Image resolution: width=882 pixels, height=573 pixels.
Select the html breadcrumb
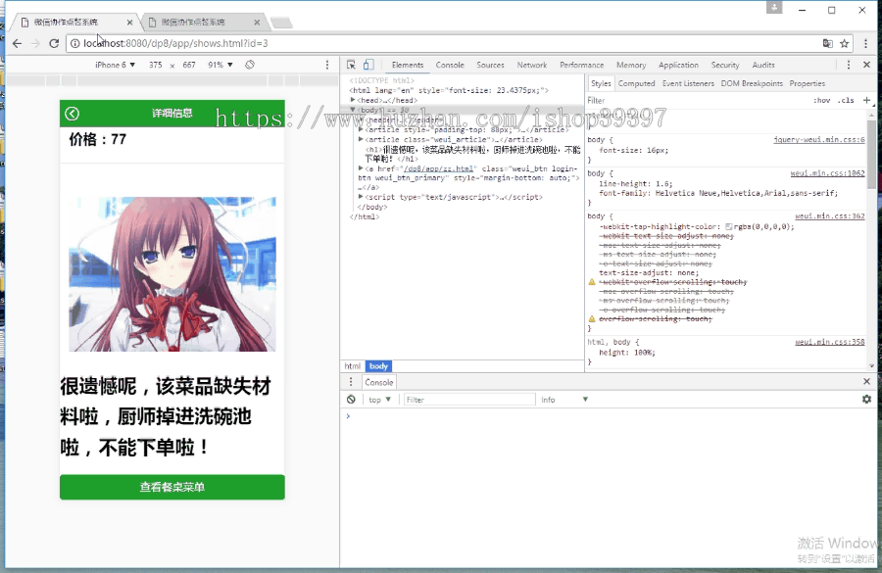pyautogui.click(x=353, y=366)
